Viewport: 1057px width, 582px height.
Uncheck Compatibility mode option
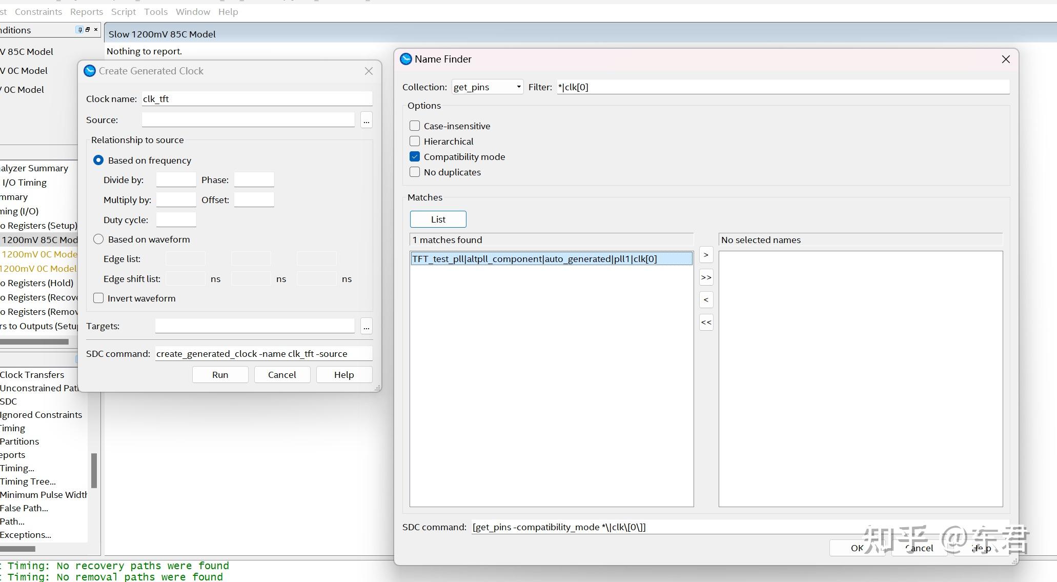coord(415,156)
